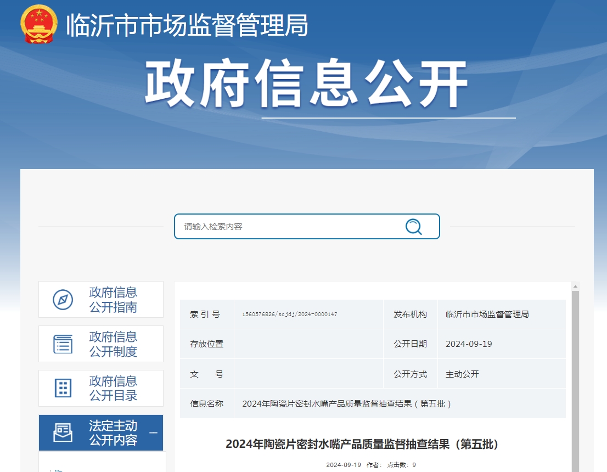Click the header site title 临沂市市场监督管理局

187,25
